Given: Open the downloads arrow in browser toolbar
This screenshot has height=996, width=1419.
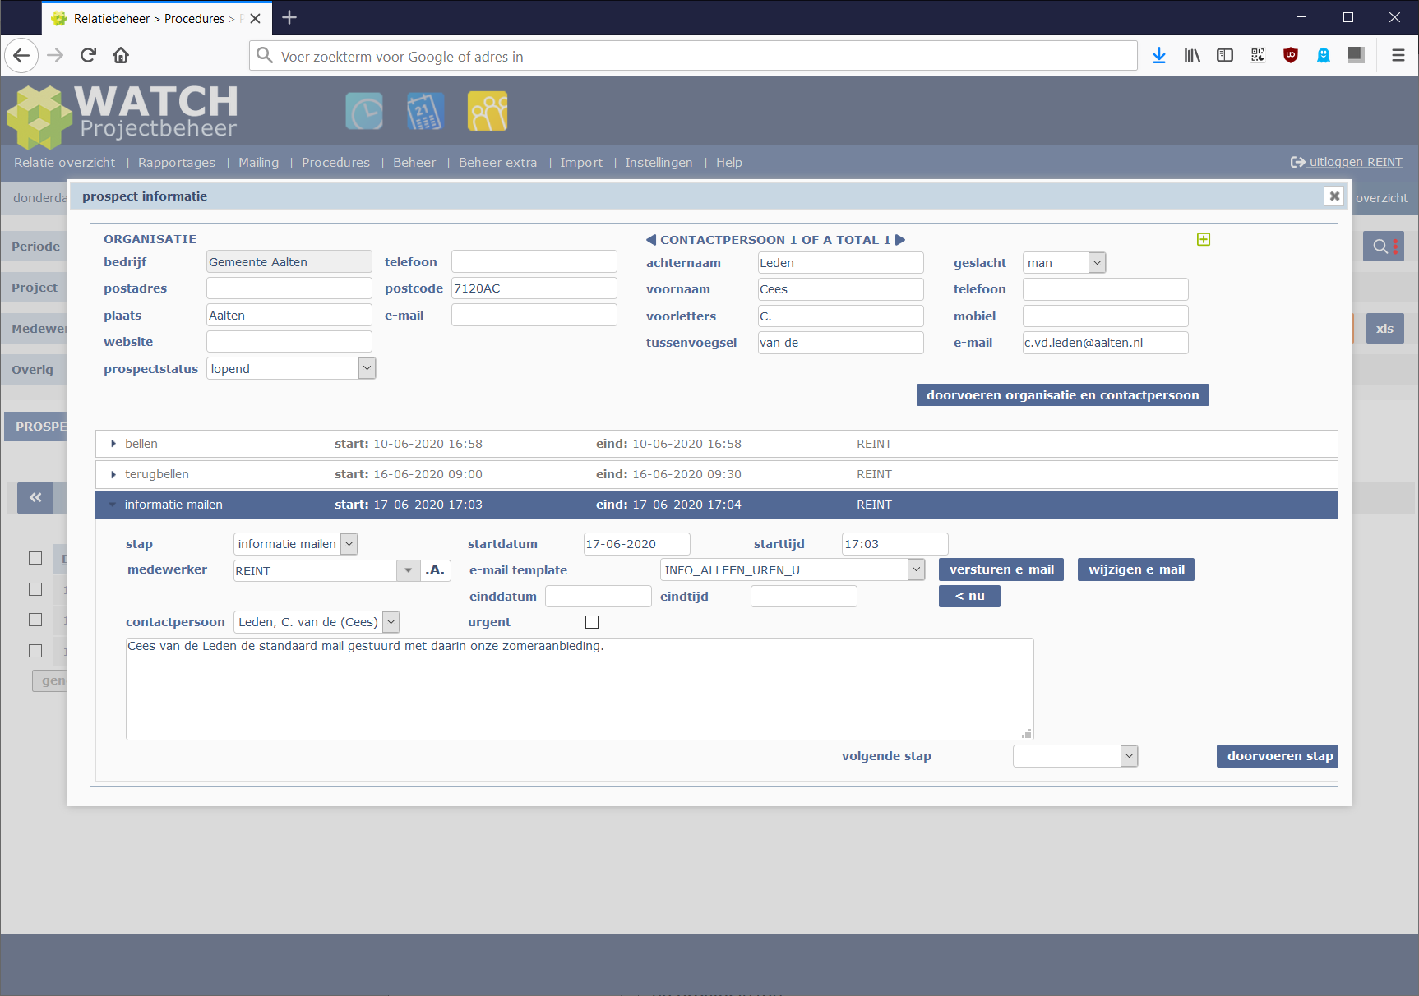Looking at the screenshot, I should pyautogui.click(x=1159, y=55).
